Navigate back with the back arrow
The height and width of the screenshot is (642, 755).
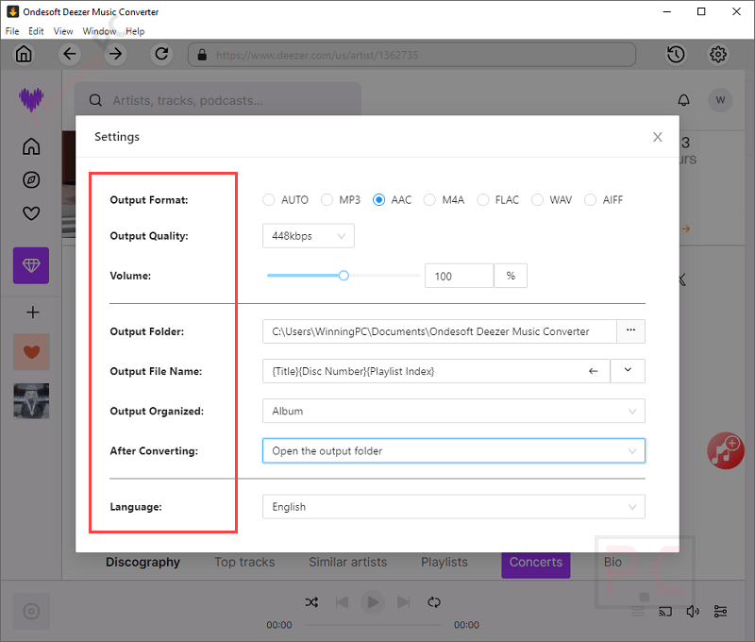point(70,54)
